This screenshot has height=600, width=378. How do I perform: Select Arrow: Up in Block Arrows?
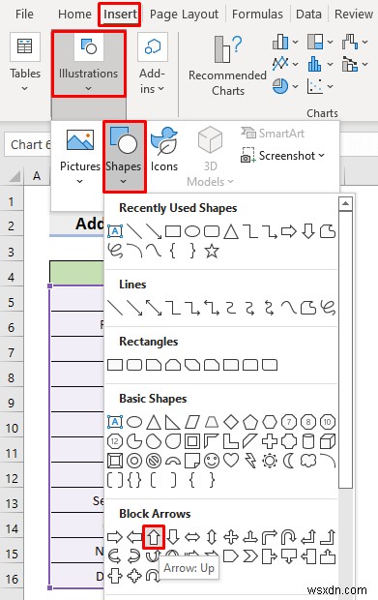click(154, 537)
